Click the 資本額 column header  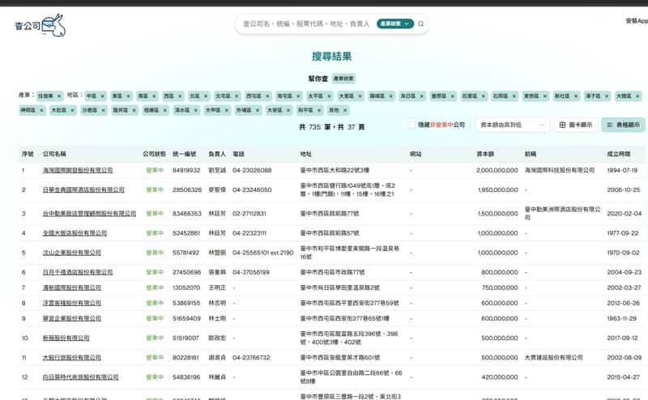click(485, 153)
